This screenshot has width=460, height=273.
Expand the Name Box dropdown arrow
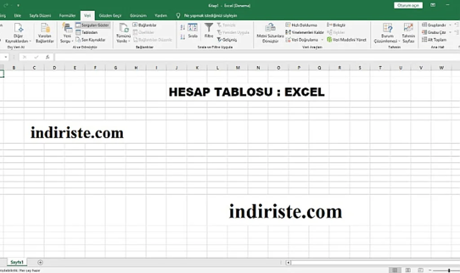[x=5, y=57]
